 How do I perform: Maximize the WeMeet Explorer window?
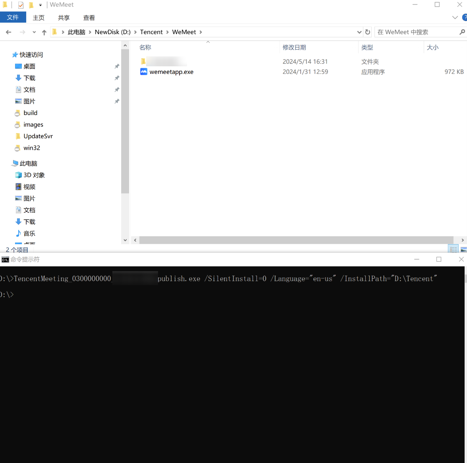(437, 4)
